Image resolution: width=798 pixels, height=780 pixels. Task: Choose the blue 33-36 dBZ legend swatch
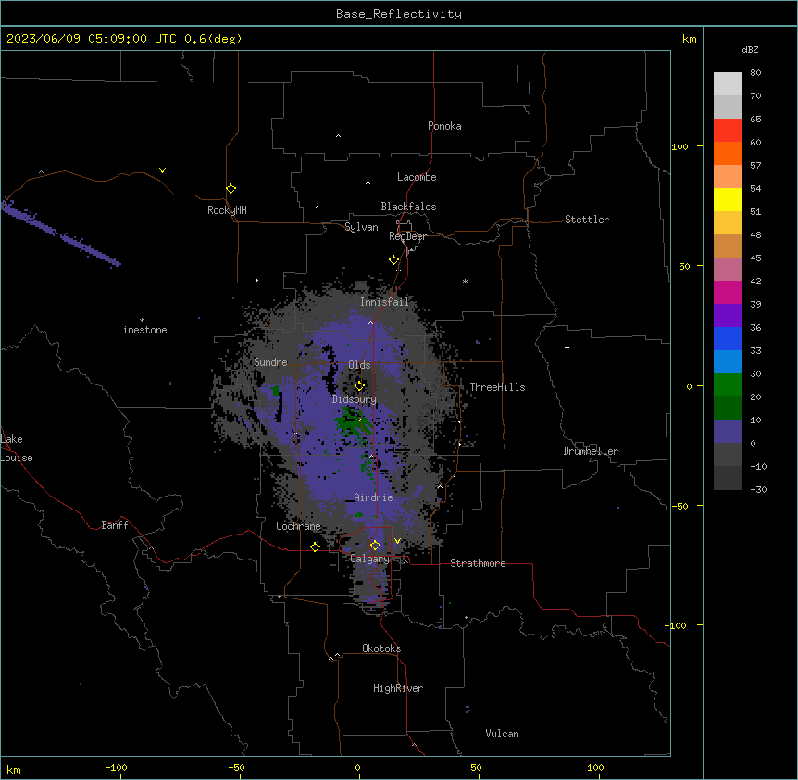coord(728,338)
